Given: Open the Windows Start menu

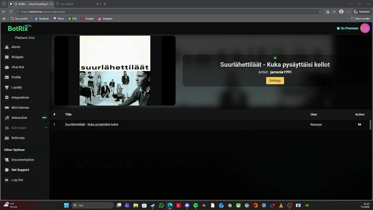Looking at the screenshot, I should coord(66,205).
